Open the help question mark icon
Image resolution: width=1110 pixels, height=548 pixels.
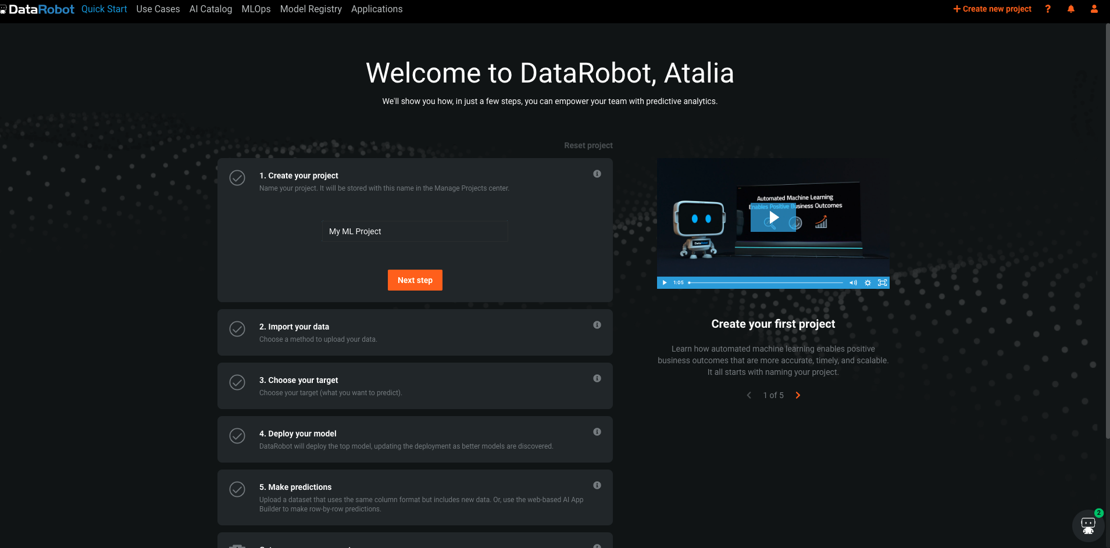pos(1048,9)
